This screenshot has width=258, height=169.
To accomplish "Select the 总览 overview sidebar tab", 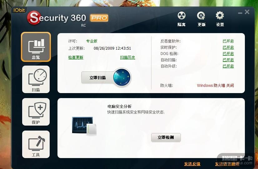I will [x=36, y=47].
